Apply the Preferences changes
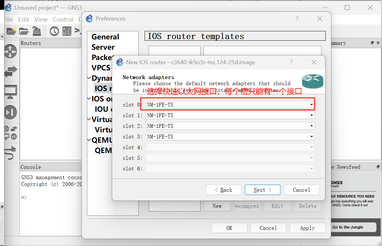 [x=308, y=228]
